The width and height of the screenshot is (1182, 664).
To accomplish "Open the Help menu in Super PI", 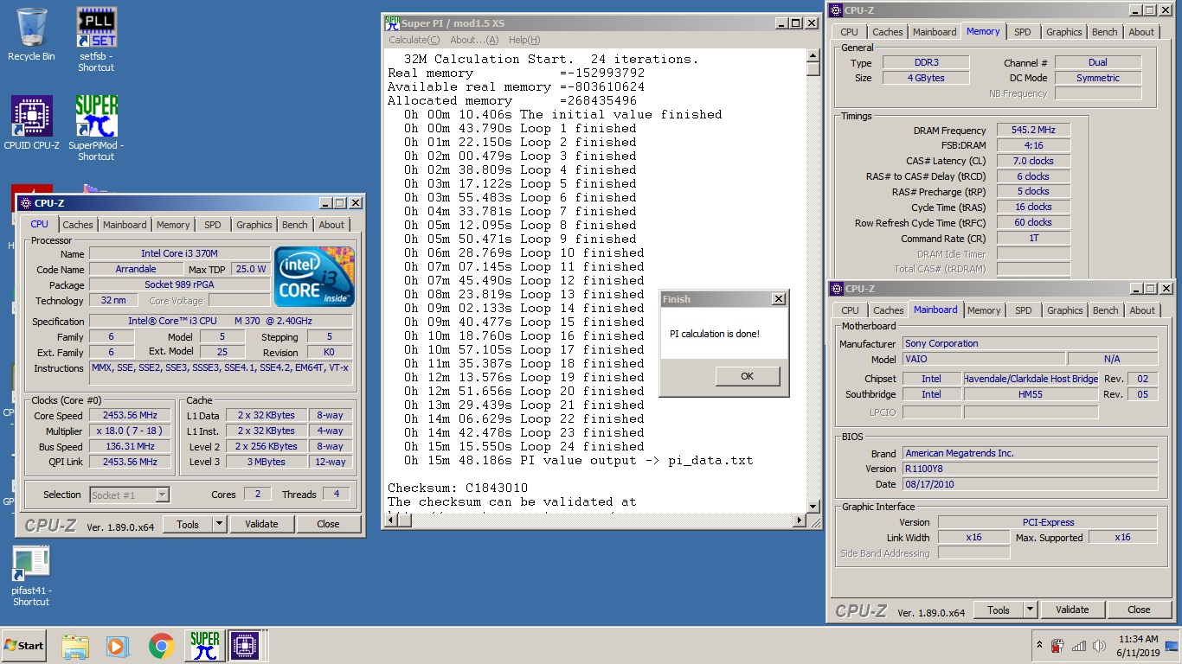I will click(x=524, y=40).
